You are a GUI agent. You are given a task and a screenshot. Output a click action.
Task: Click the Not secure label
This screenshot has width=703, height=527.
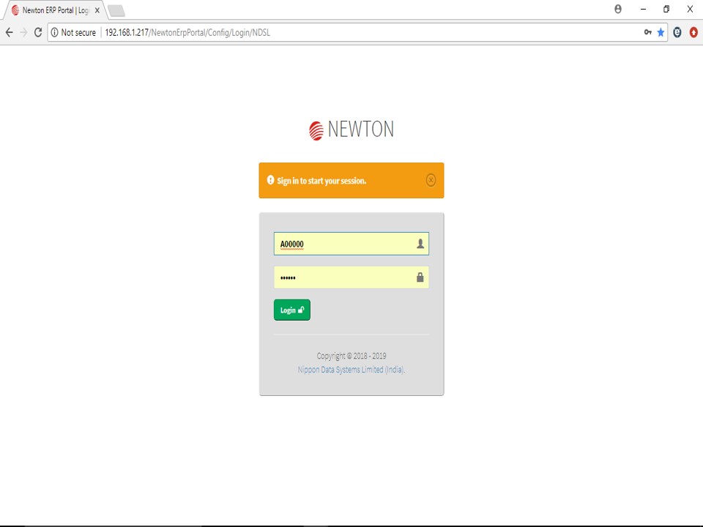coord(78,32)
